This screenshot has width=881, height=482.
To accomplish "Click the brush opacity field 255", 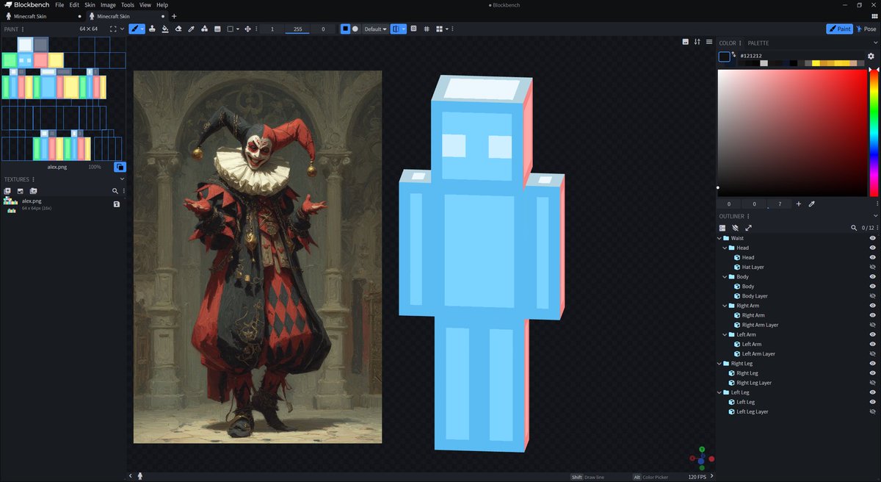I will [297, 29].
